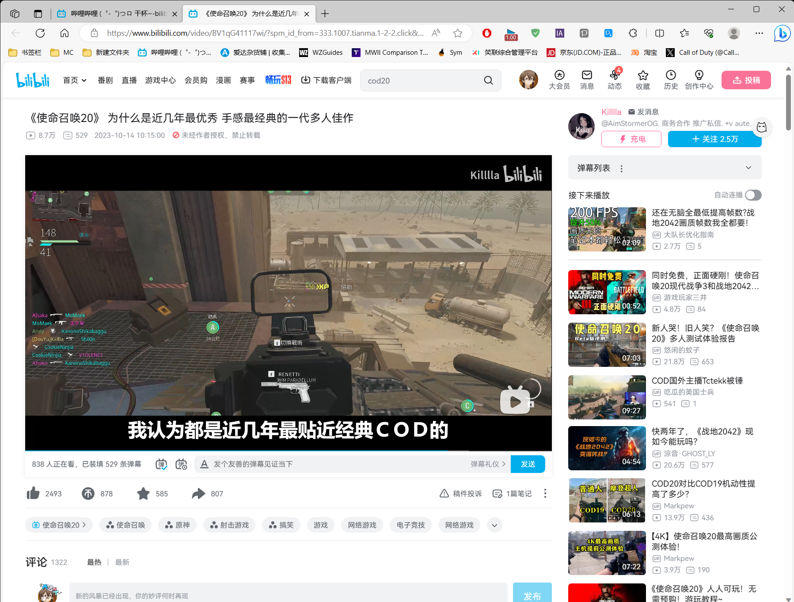Viewport: 794px width, 602px height.
Task: Open WZGuides bookmark
Action: (321, 53)
